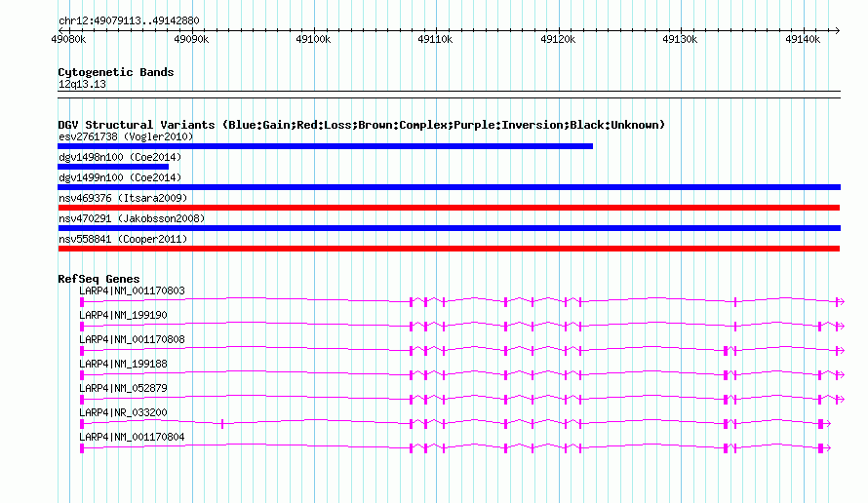This screenshot has height=503, width=868.
Task: Open variant label dgv1498n100 (Coe2014)
Action: (x=120, y=157)
